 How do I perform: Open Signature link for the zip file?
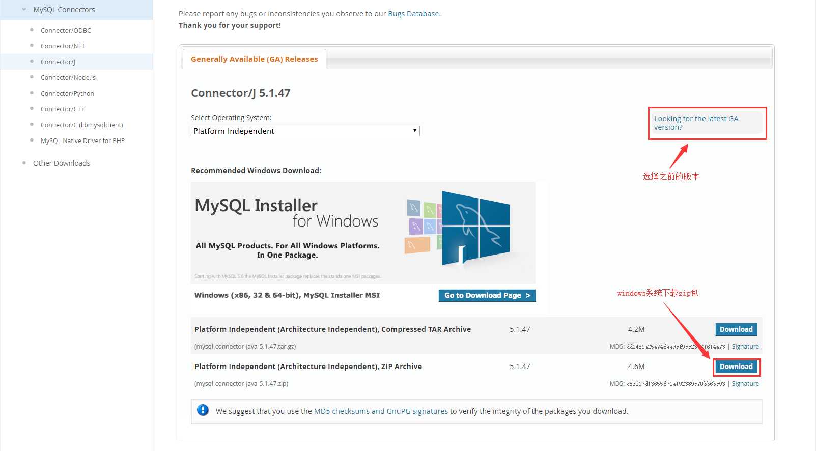click(x=745, y=384)
